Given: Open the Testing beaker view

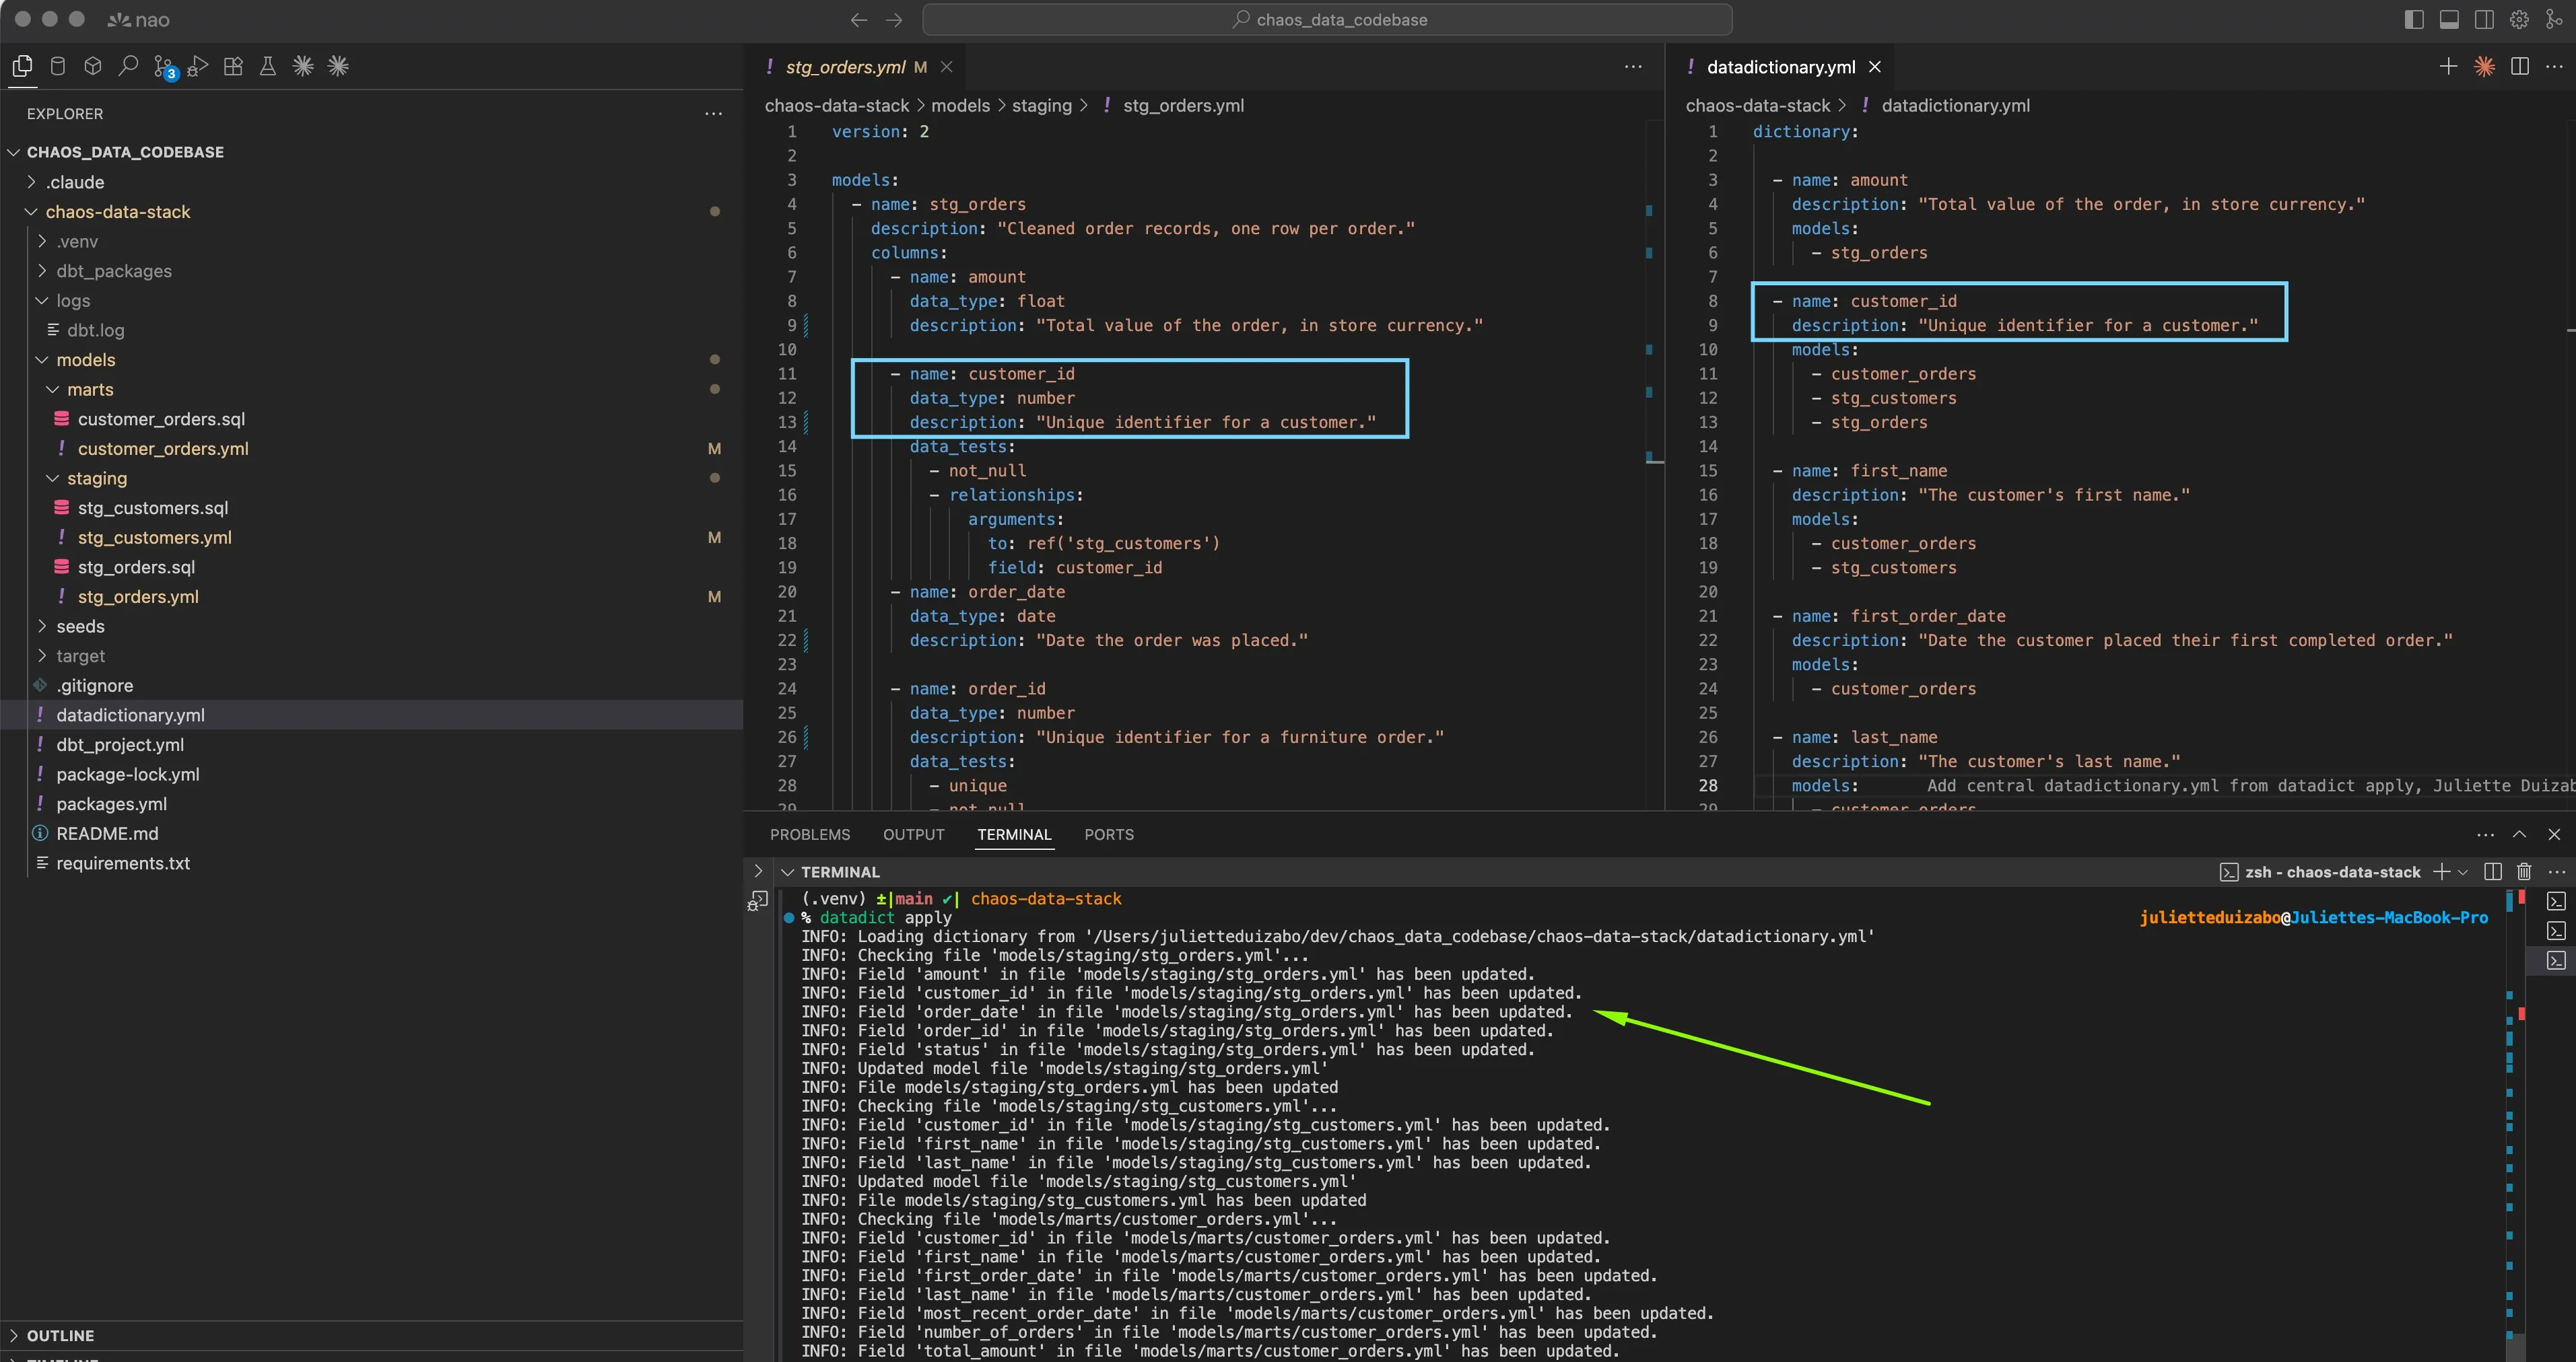Looking at the screenshot, I should click(268, 66).
